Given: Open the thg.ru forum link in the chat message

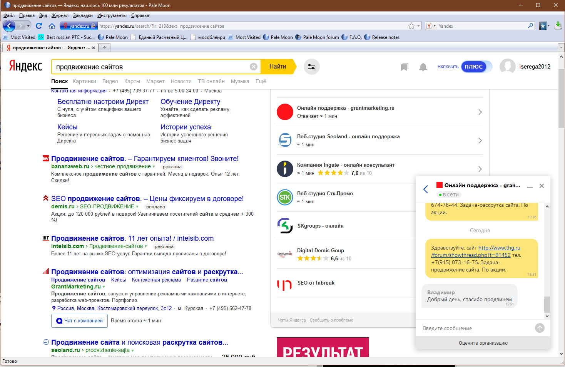Looking at the screenshot, I should (476, 251).
